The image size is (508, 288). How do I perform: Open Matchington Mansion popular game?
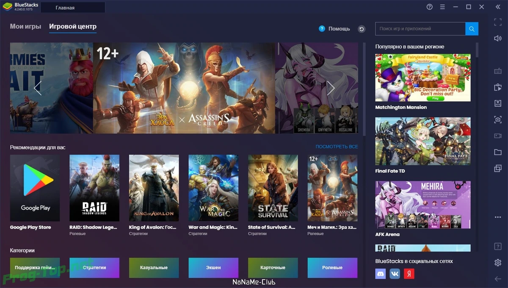click(x=423, y=77)
